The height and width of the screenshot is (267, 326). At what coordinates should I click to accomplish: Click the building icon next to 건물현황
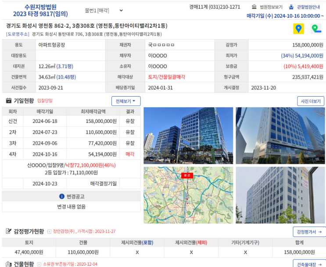[8, 264]
